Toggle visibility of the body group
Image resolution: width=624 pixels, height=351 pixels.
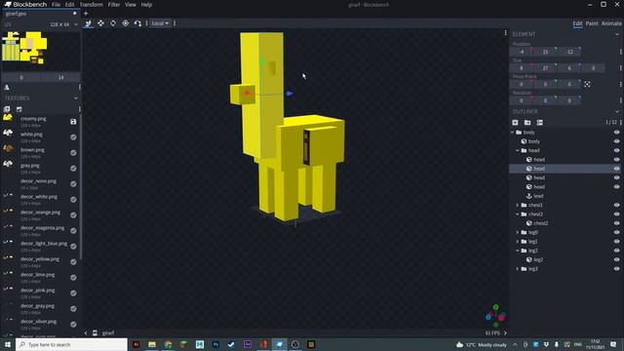coord(616,133)
